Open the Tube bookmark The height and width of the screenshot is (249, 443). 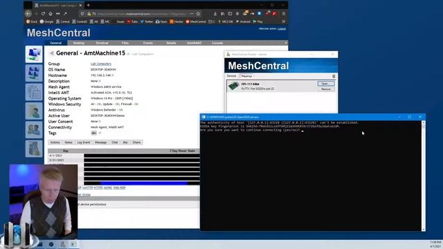[132, 21]
